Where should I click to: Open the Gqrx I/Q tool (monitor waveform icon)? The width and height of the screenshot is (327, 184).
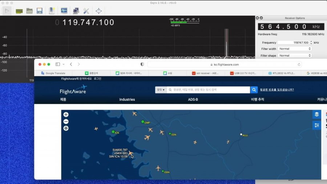pos(64,11)
